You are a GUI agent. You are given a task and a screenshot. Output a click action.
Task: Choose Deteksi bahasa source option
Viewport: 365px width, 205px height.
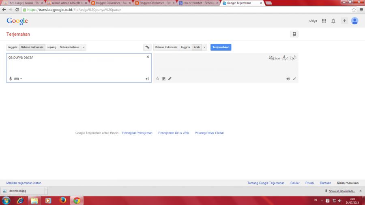point(69,47)
